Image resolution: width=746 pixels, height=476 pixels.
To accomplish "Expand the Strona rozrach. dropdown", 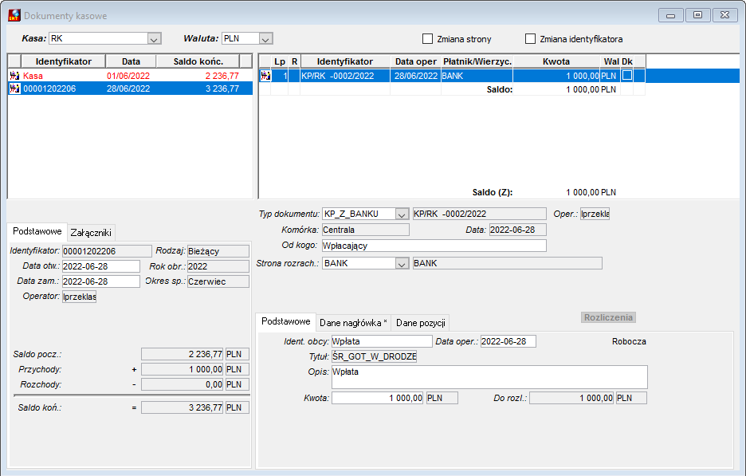I will click(x=402, y=263).
